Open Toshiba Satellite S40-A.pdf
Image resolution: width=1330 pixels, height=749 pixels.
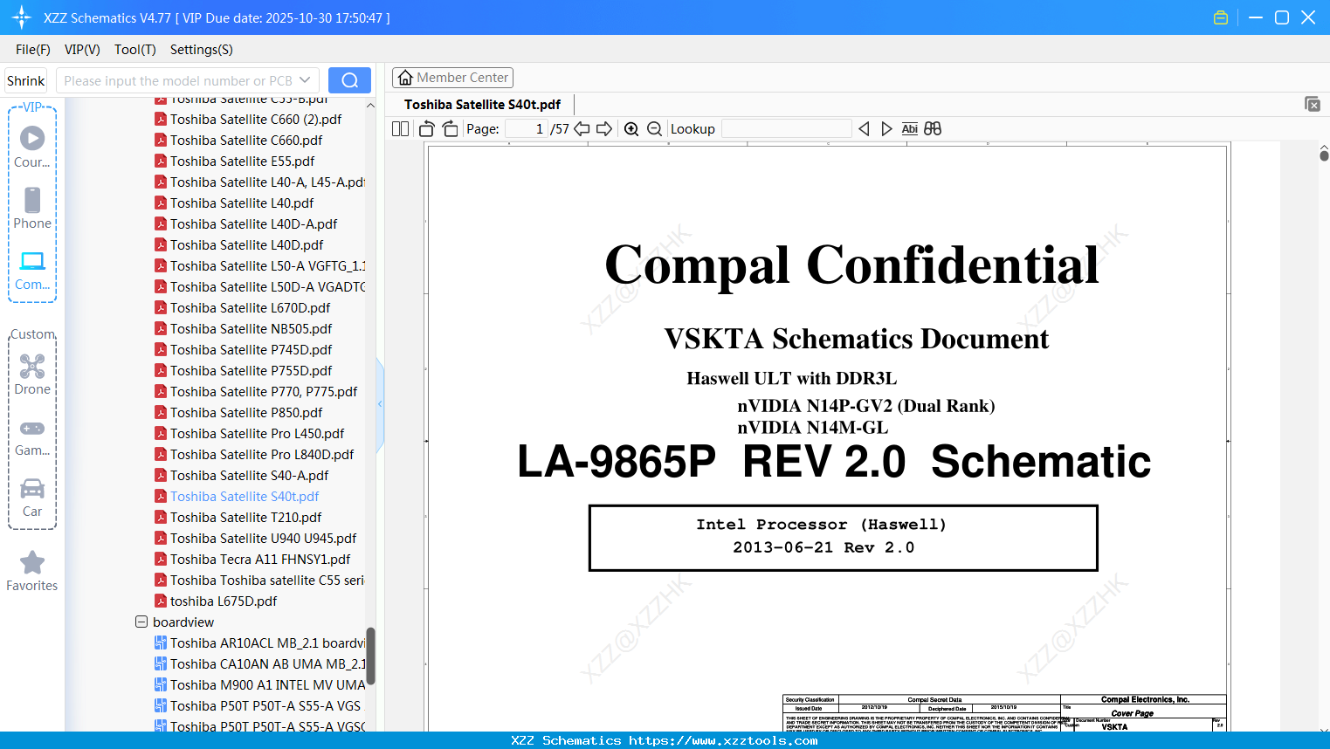250,475
